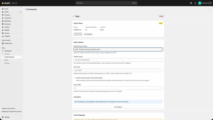Click the top Search bar

click(106, 3)
